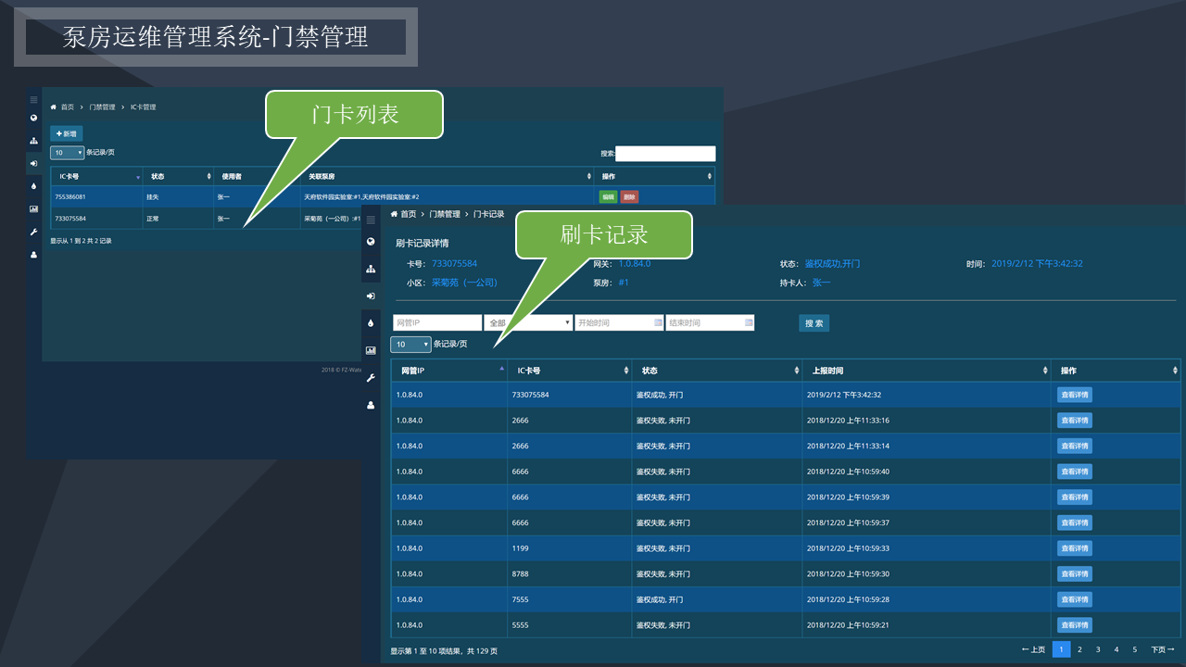Select current pagination page 1
This screenshot has width=1186, height=667.
(1062, 649)
